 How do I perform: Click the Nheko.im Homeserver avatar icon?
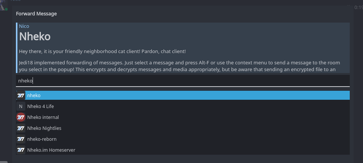pyautogui.click(x=21, y=150)
